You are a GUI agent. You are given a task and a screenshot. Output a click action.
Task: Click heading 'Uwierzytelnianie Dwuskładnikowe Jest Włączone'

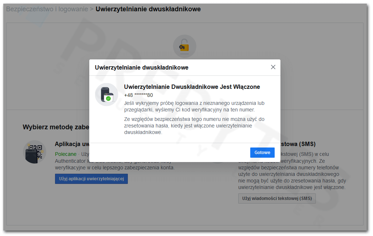(192, 87)
